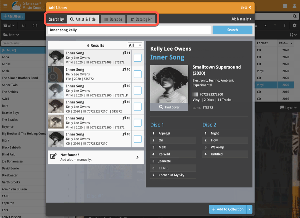Click the blue Search button
This screenshot has height=218, width=300.
[x=232, y=30]
